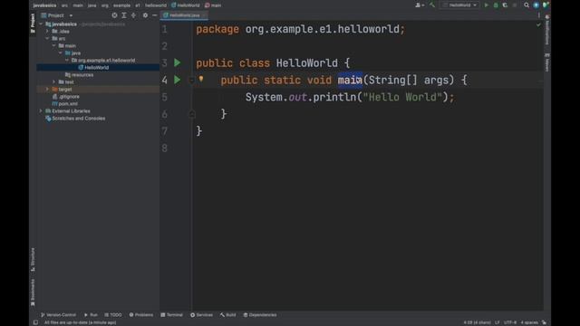Expand the target folder
Viewport: 580px width, 326px height.
(x=47, y=89)
